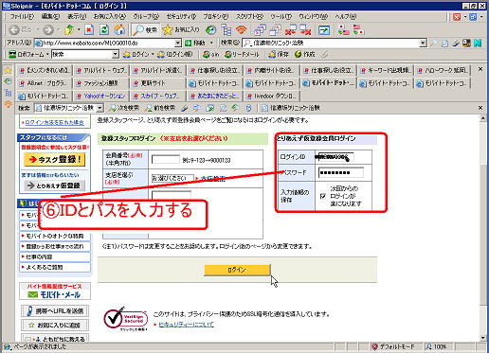
Task: Click the デフォルトモード status bar indicator
Action: (394, 346)
